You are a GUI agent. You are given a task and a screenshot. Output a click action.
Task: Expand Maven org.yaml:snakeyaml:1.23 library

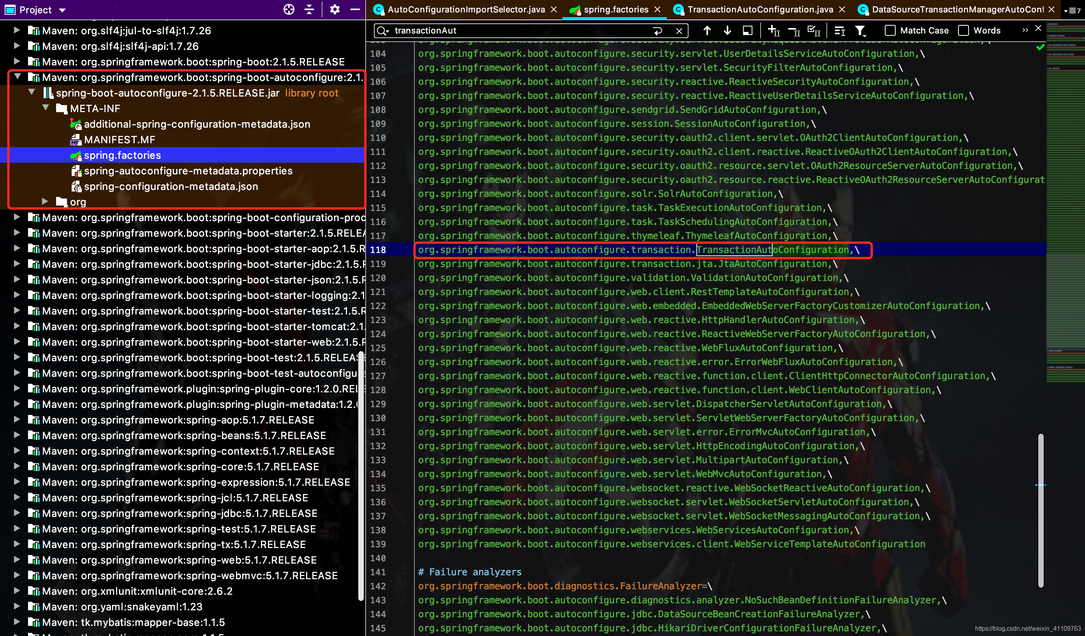(17, 606)
